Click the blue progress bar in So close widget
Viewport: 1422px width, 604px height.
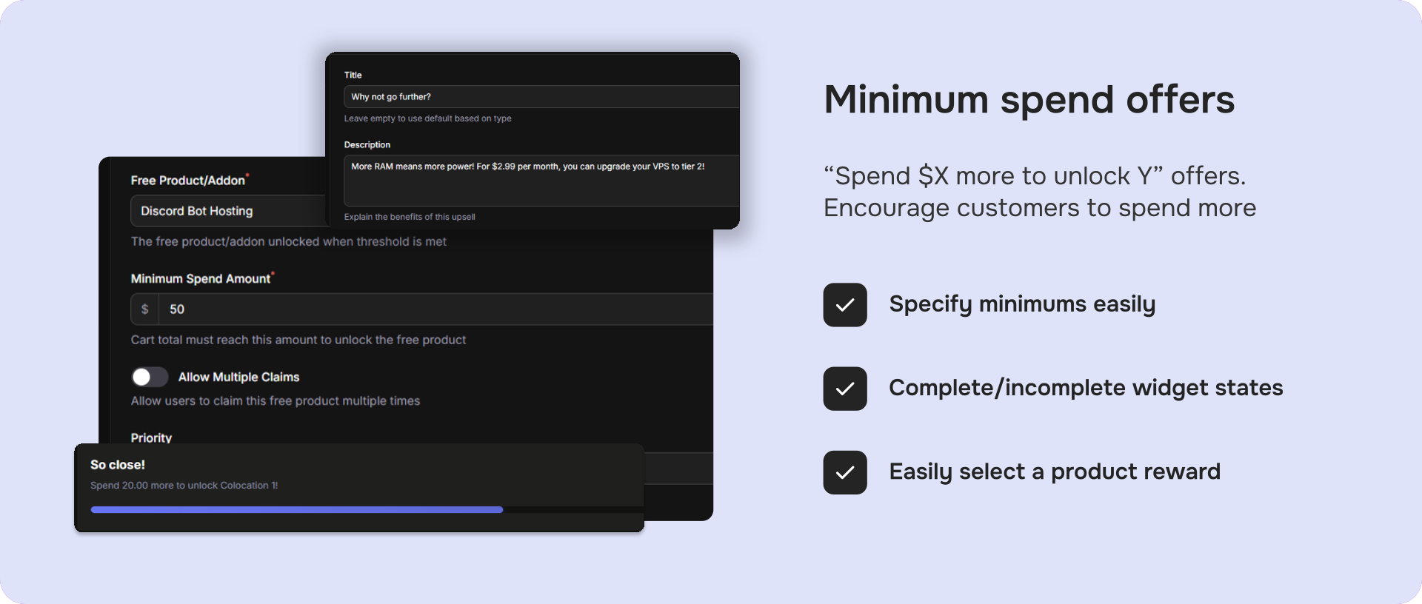[296, 510]
